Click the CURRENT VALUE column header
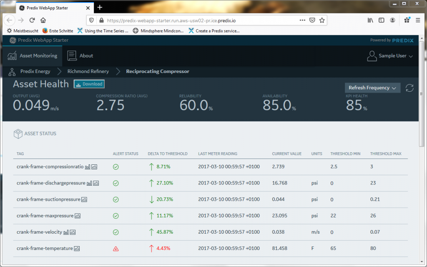 click(287, 154)
